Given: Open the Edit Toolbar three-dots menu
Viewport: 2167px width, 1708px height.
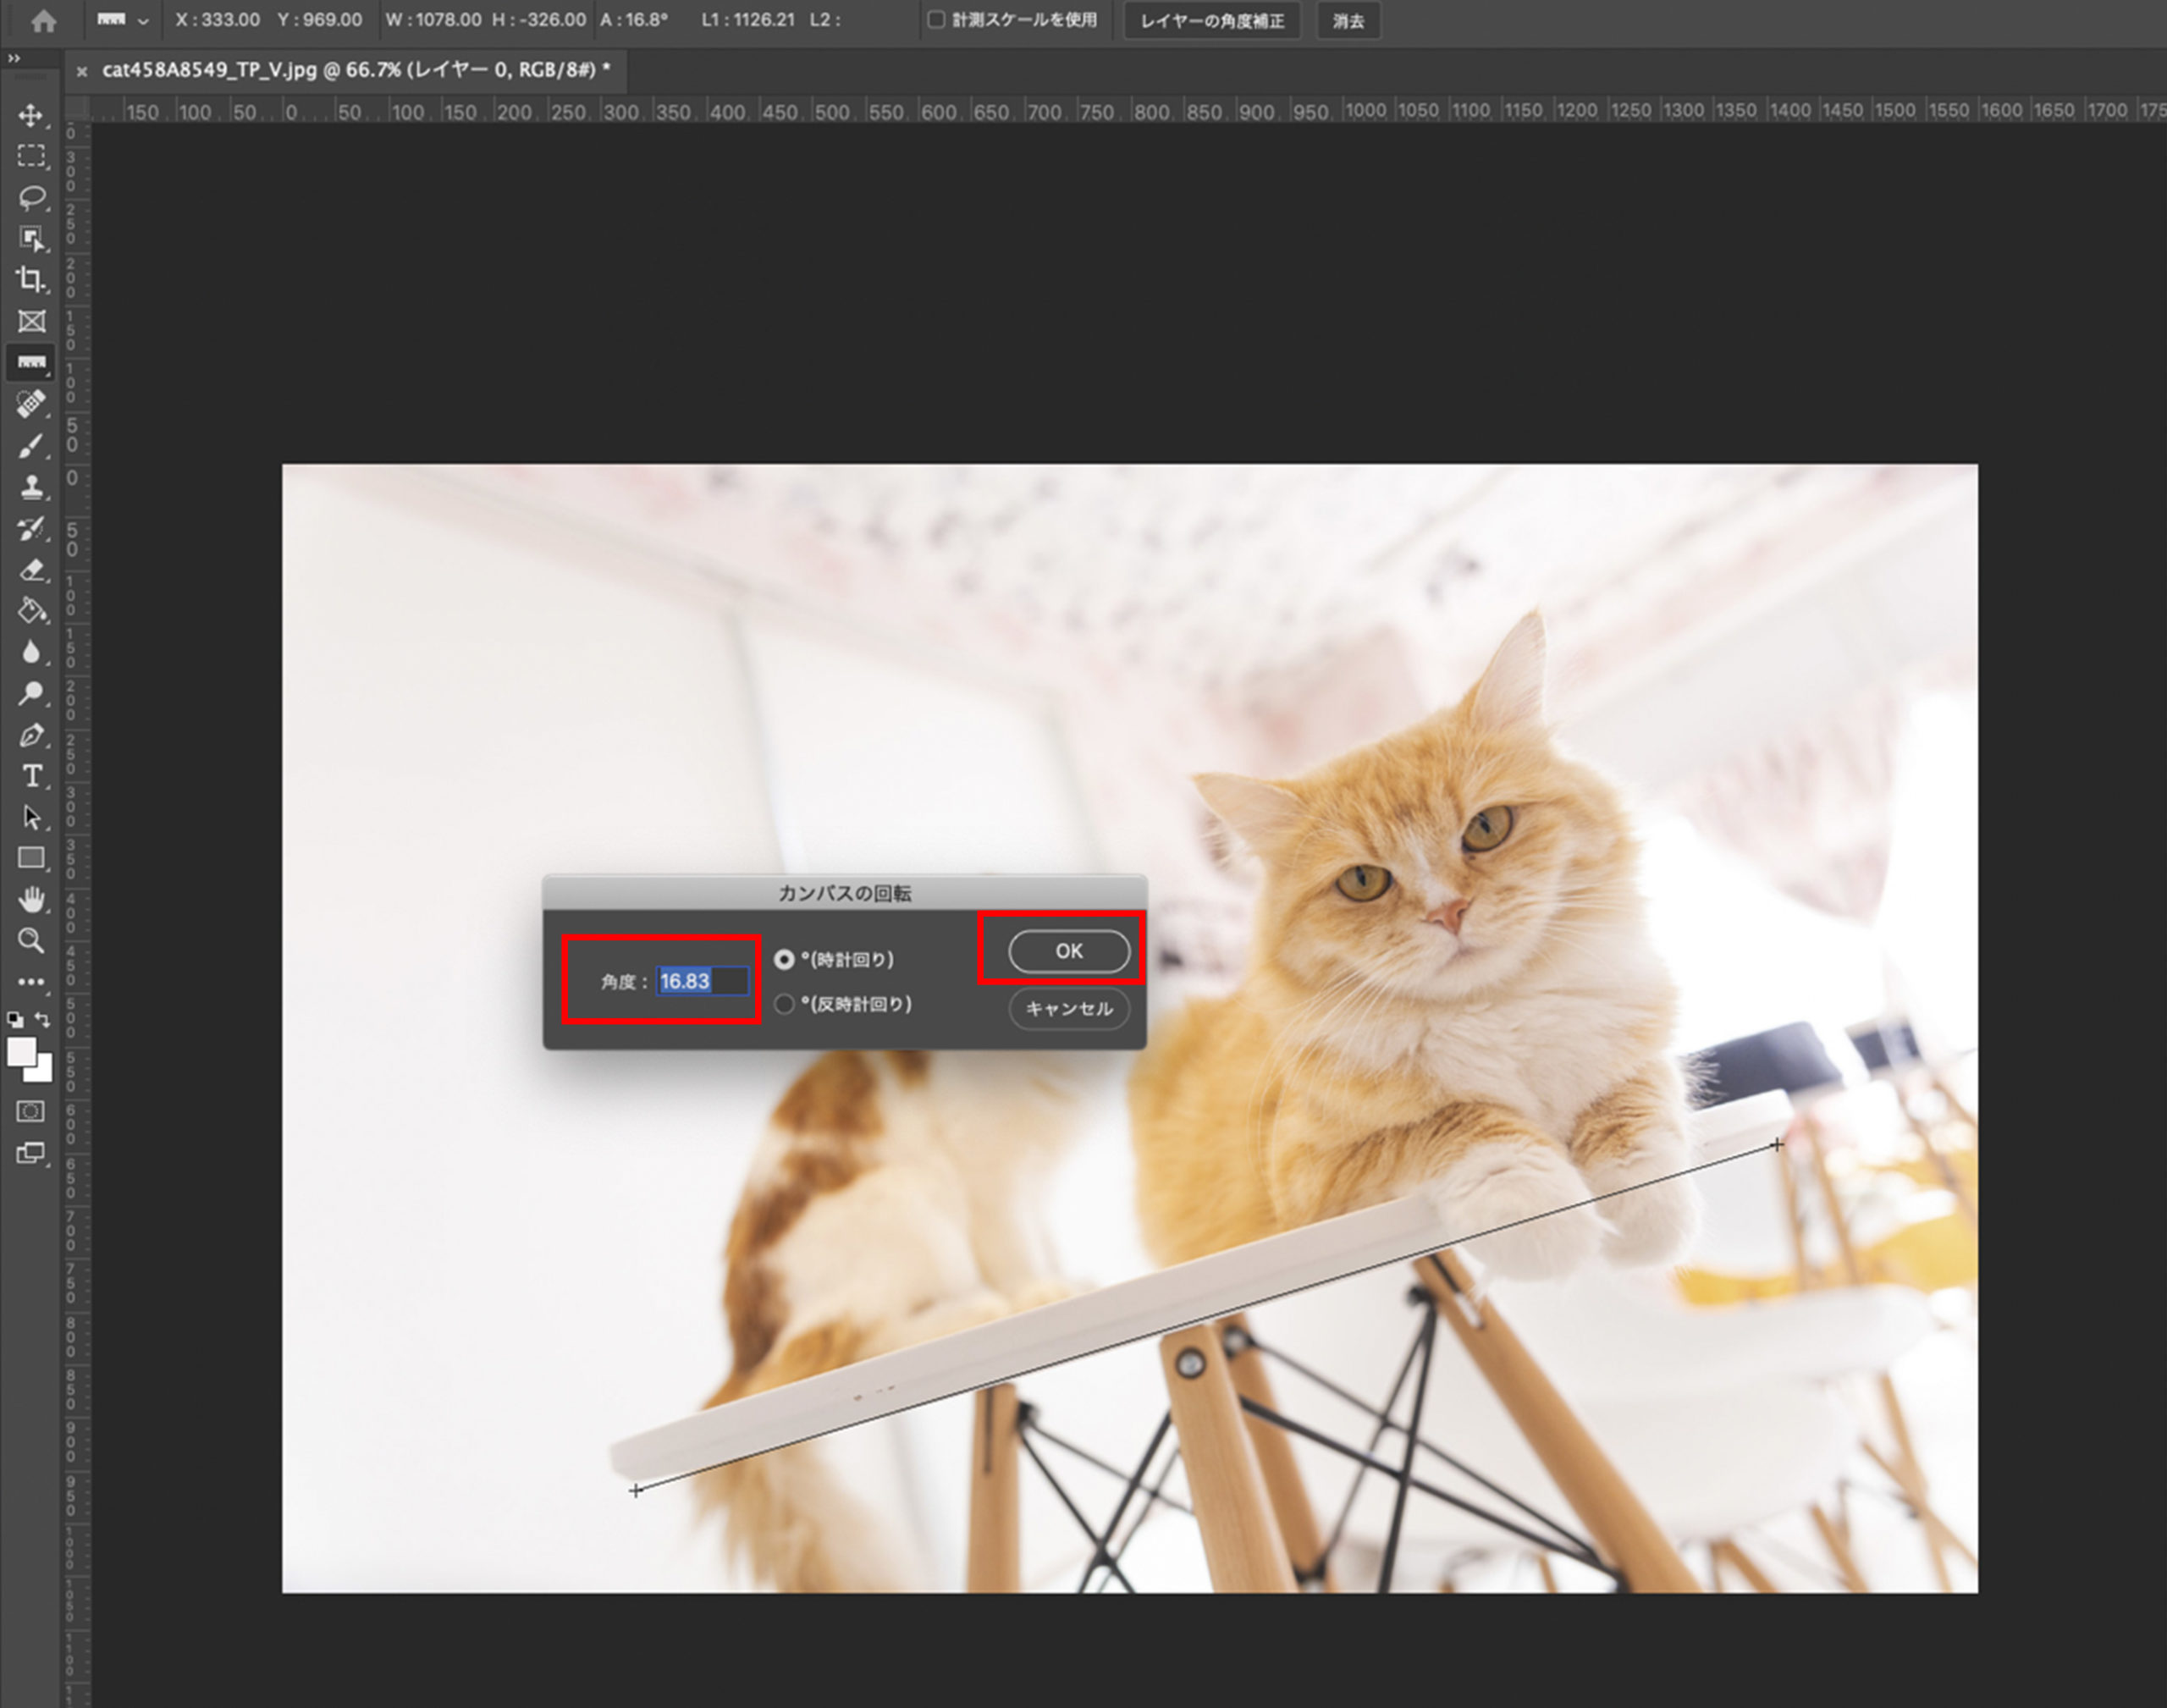Looking at the screenshot, I should coord(31,982).
